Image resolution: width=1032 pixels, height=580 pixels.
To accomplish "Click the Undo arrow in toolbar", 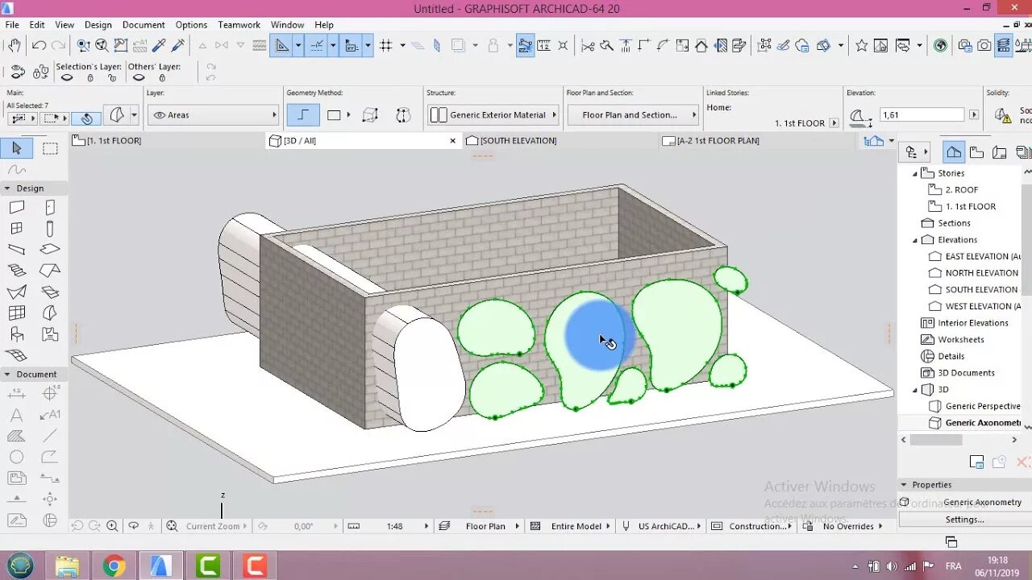I will tap(38, 46).
